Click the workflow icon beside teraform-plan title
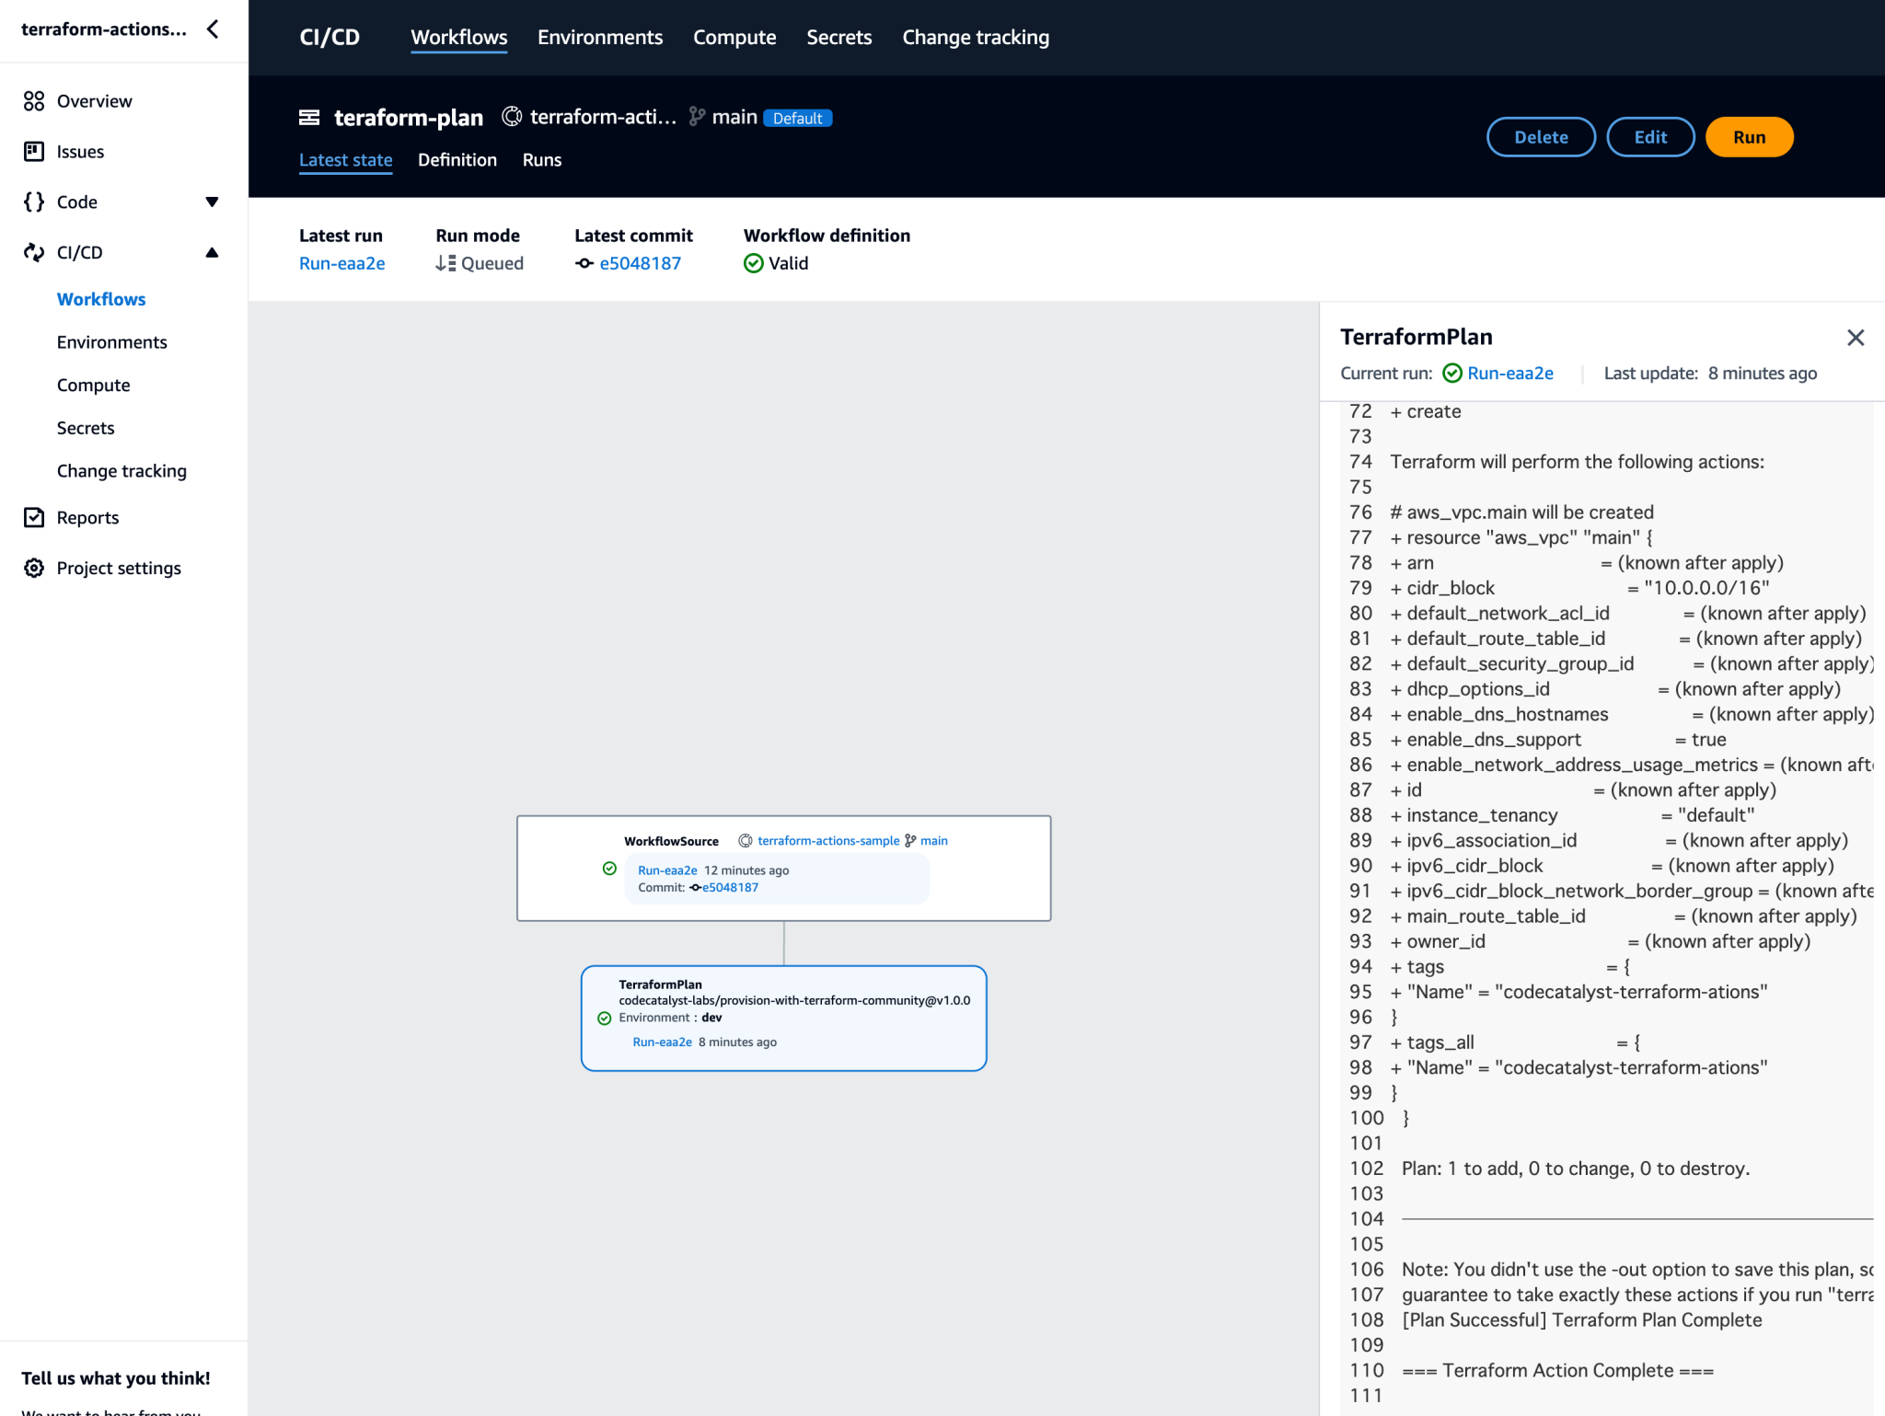Viewport: 1885px width, 1416px height. 310,117
